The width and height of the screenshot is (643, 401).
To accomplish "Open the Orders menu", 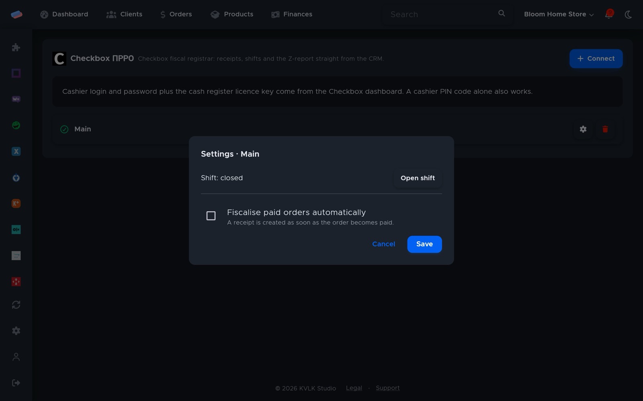I will [176, 14].
